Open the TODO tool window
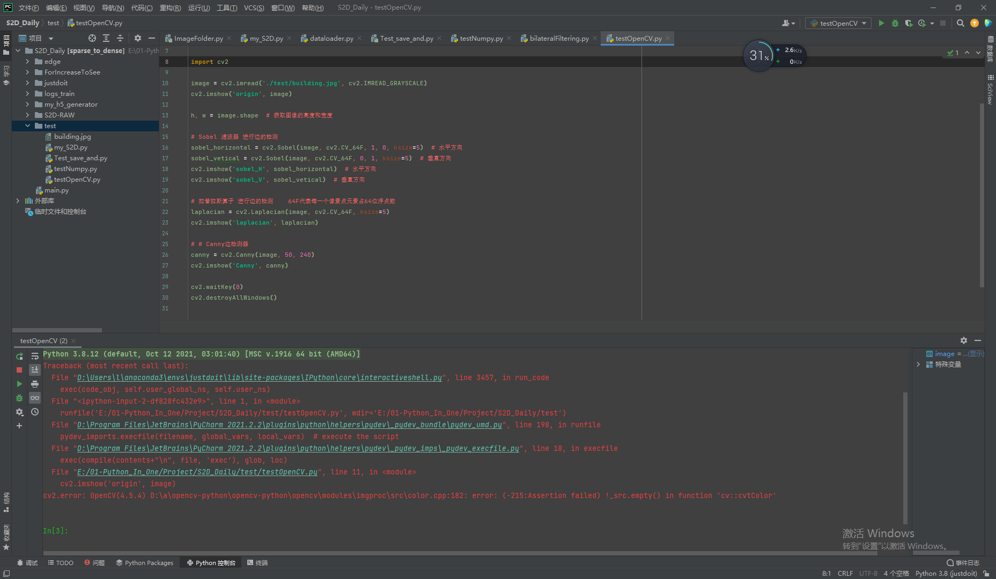Image resolution: width=996 pixels, height=579 pixels. tap(61, 562)
